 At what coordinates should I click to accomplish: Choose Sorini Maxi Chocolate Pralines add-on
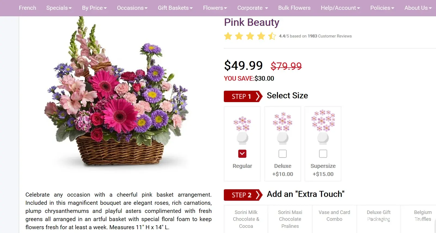[x=290, y=219]
